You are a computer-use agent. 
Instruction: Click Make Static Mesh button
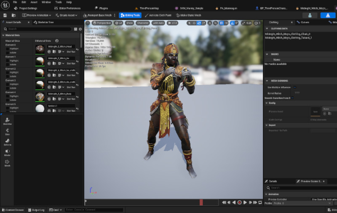(x=188, y=15)
